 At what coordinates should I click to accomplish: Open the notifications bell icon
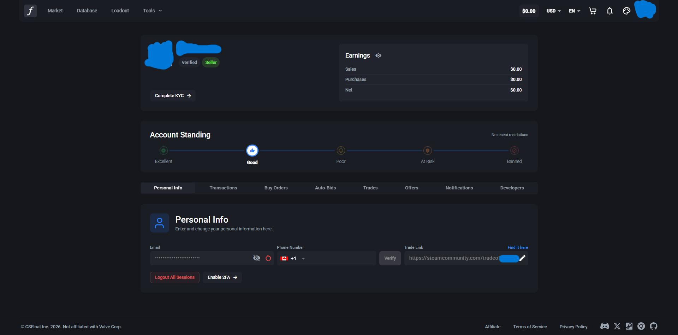[609, 11]
